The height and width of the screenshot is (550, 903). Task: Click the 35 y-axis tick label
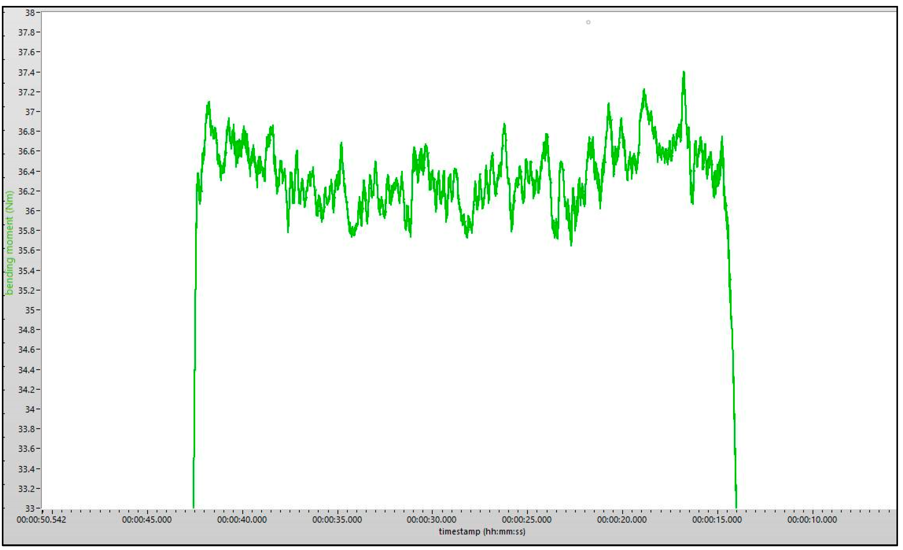point(30,310)
